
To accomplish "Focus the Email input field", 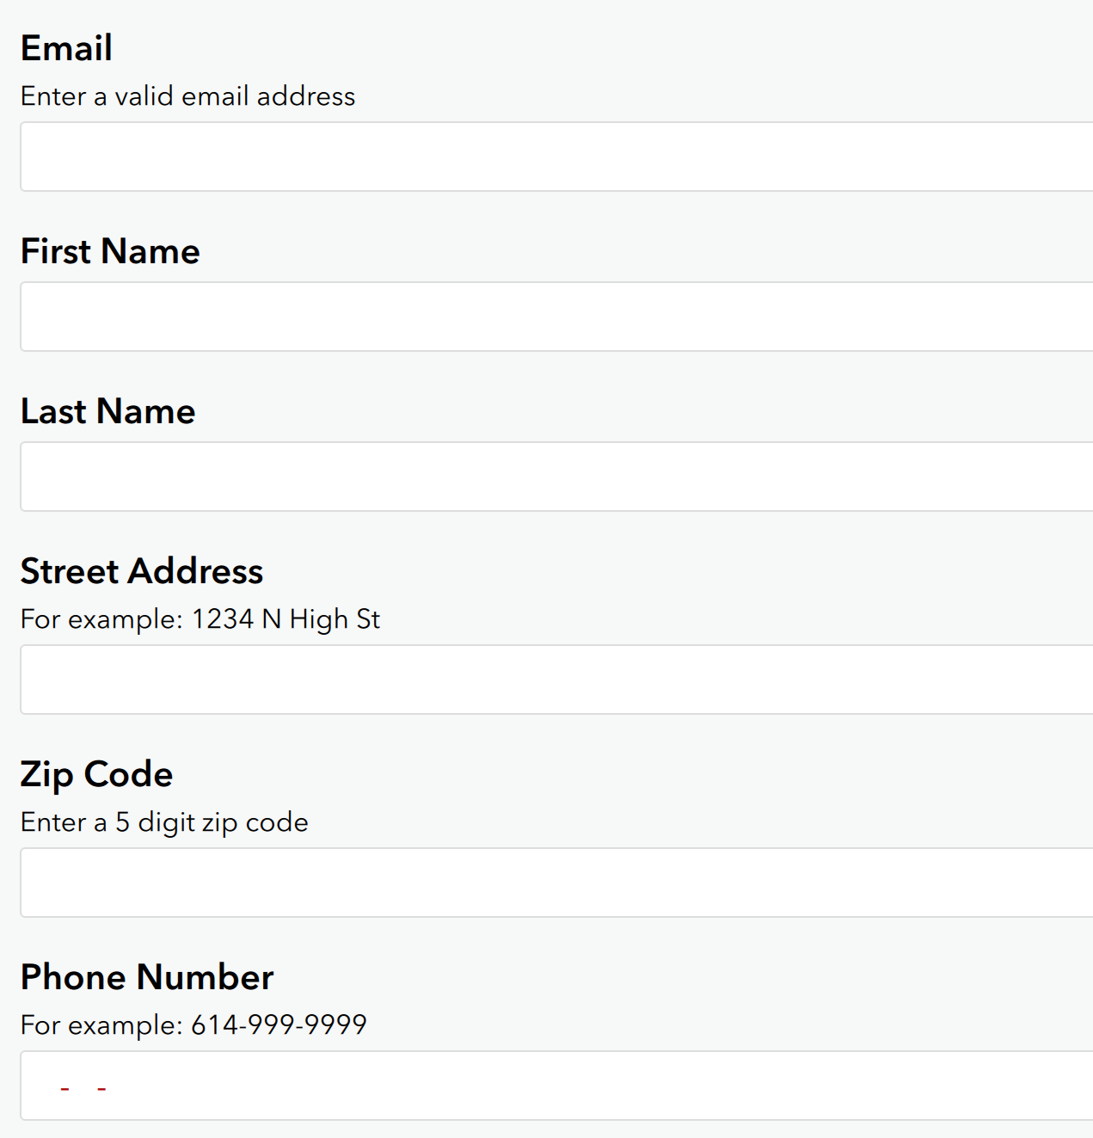I will [x=556, y=157].
